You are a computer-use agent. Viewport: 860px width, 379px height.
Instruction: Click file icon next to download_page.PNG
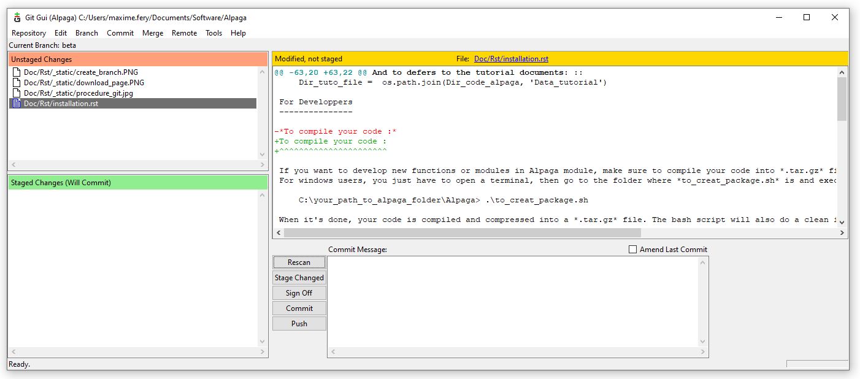(17, 83)
